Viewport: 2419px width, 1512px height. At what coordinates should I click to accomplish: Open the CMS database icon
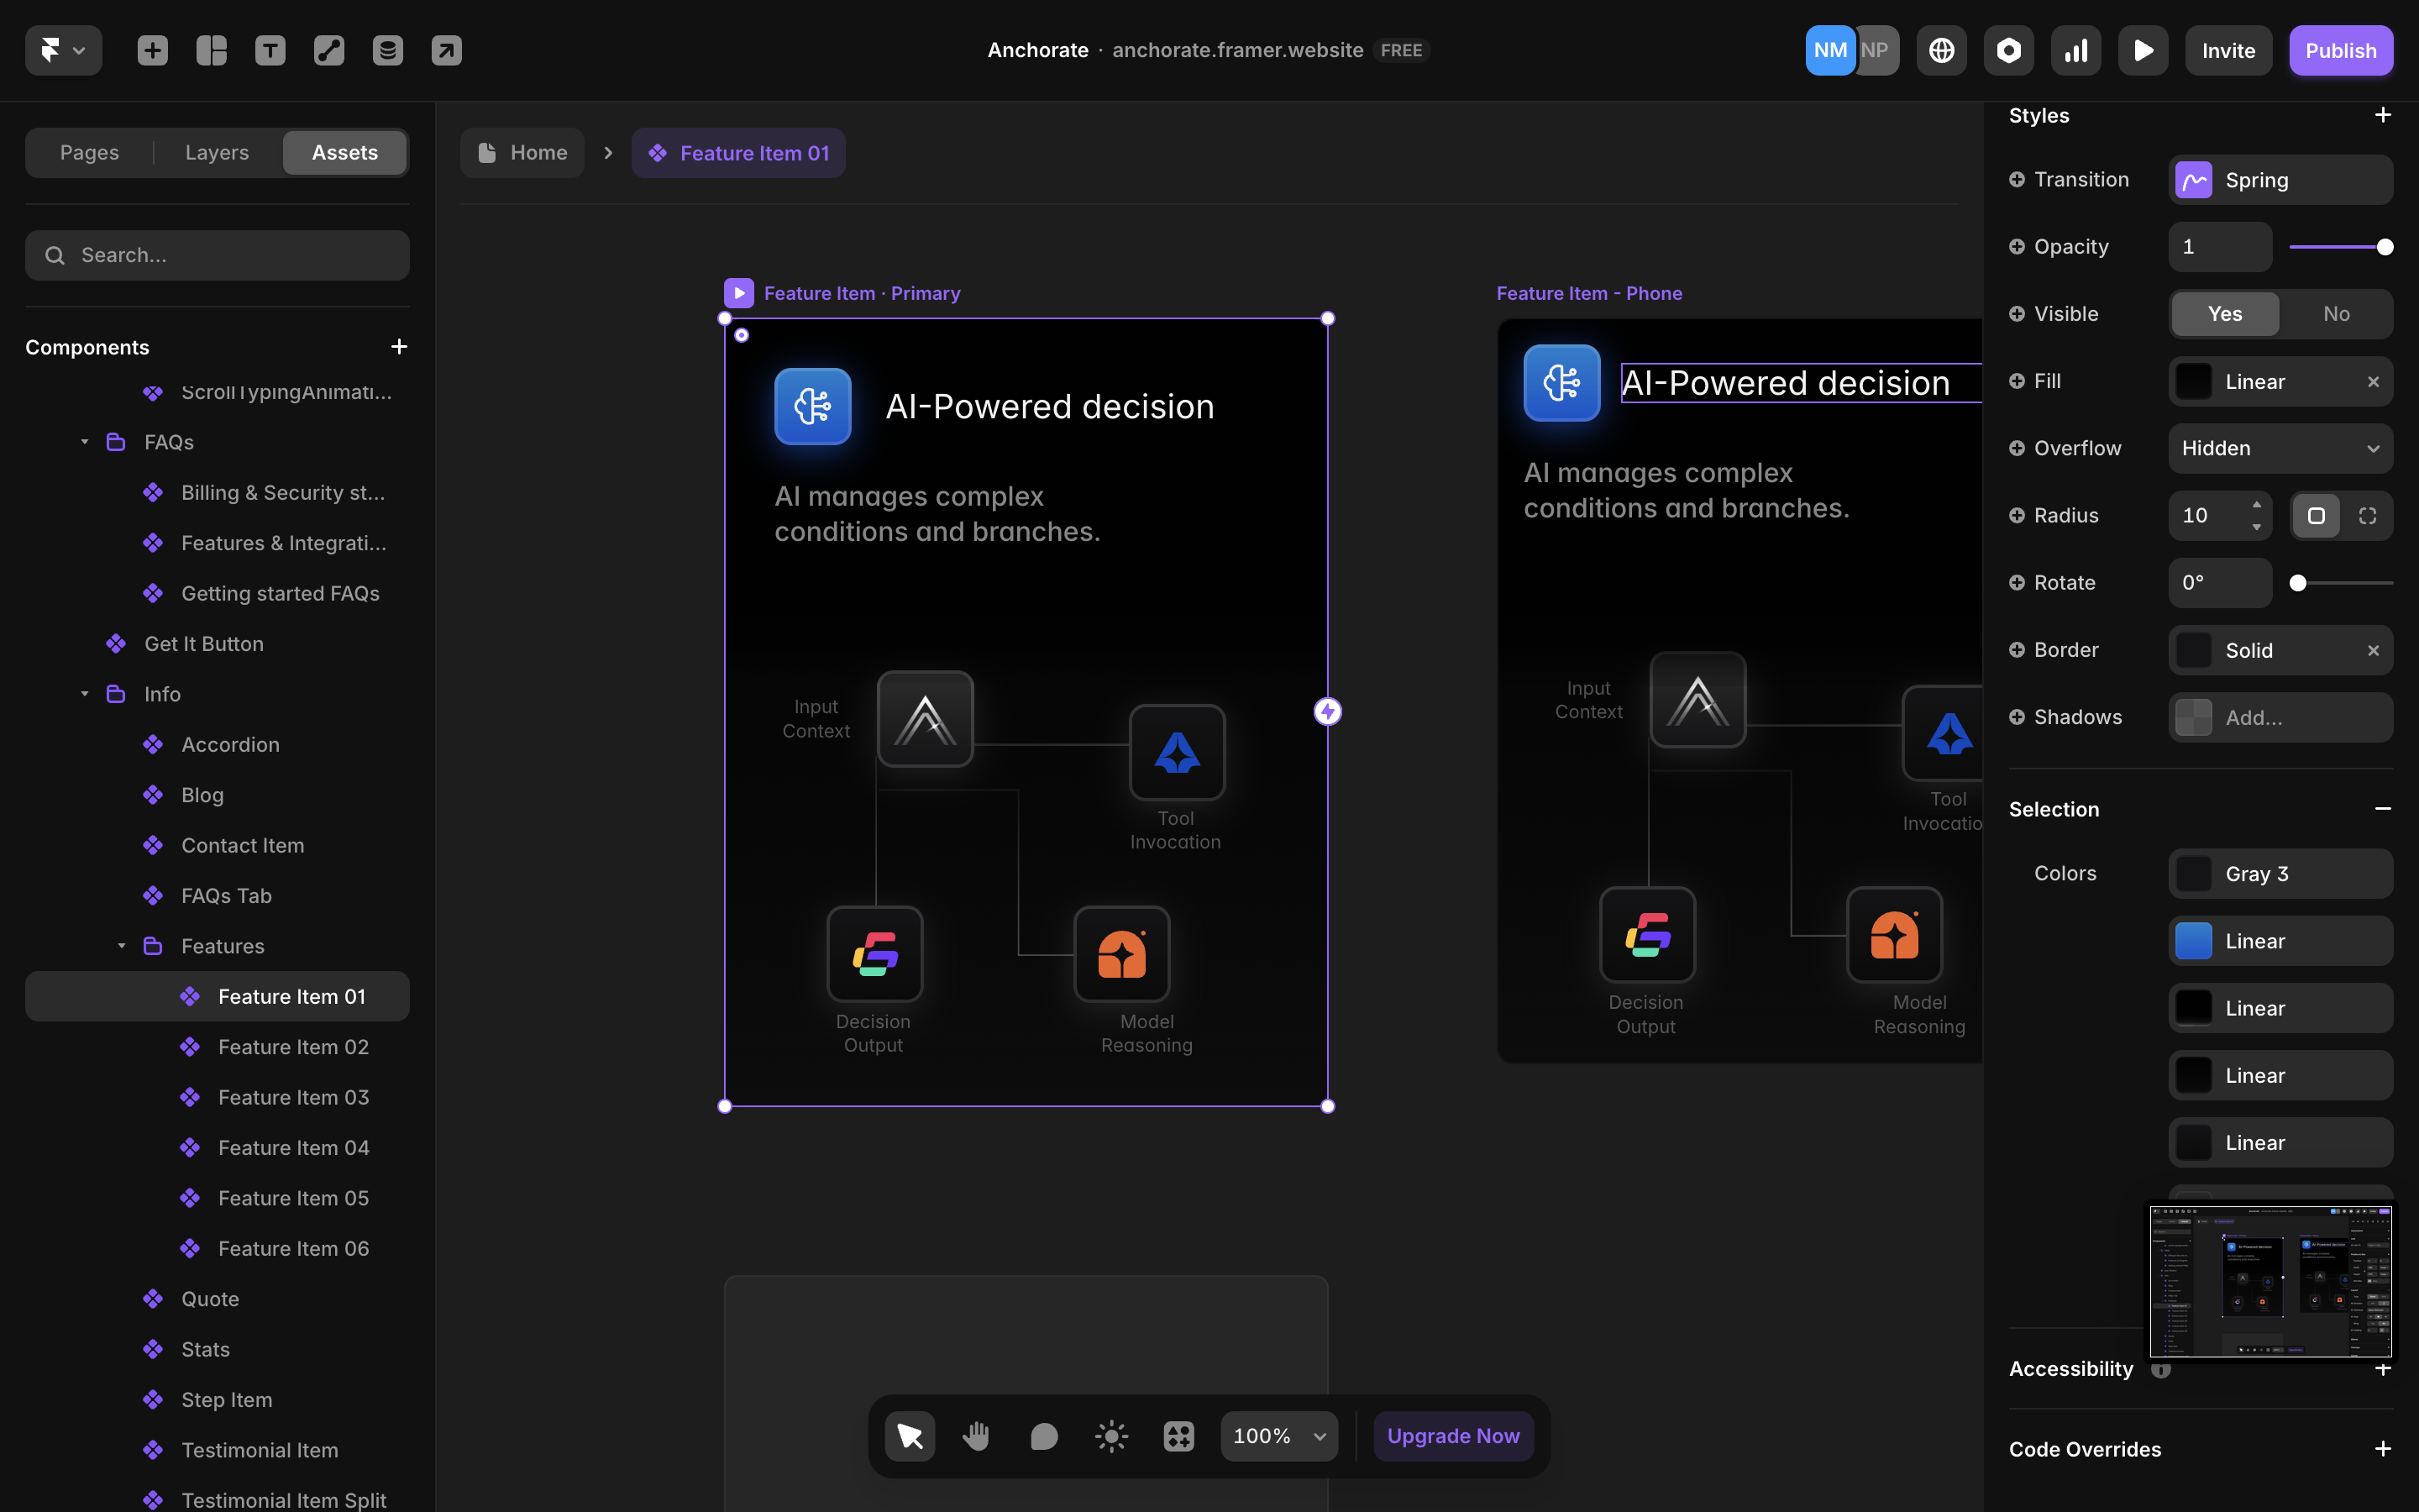[388, 50]
